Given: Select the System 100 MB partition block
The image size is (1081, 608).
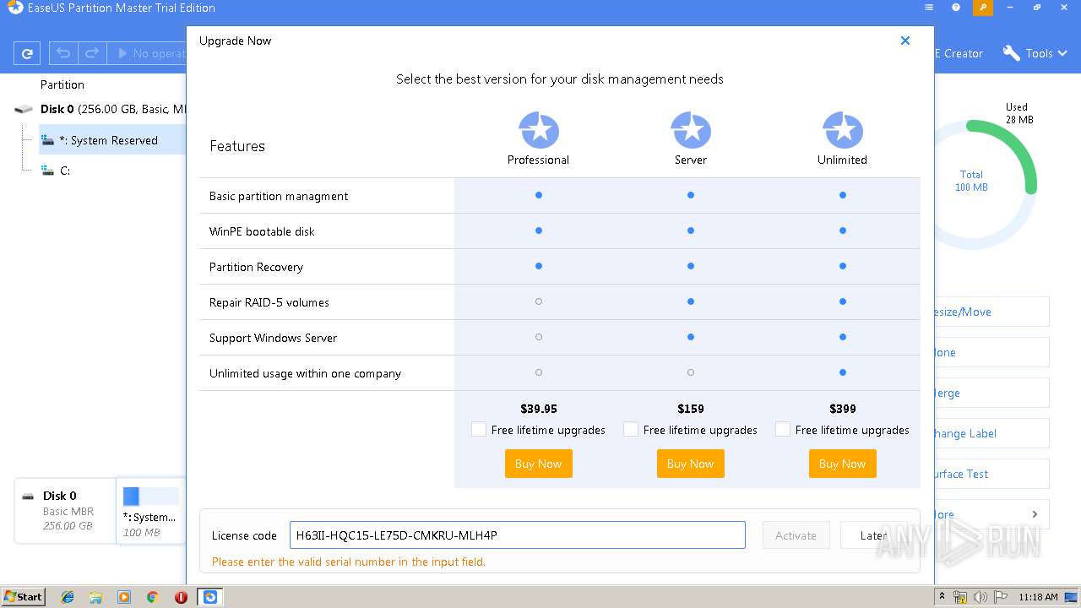Looking at the screenshot, I should [x=150, y=511].
